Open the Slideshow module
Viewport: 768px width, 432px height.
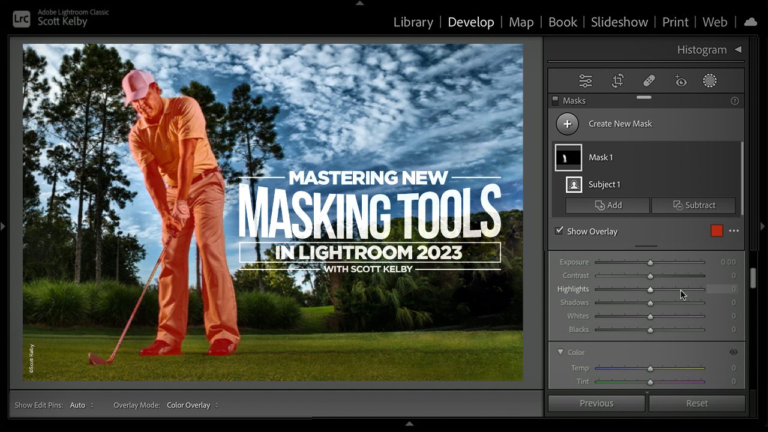coord(619,22)
